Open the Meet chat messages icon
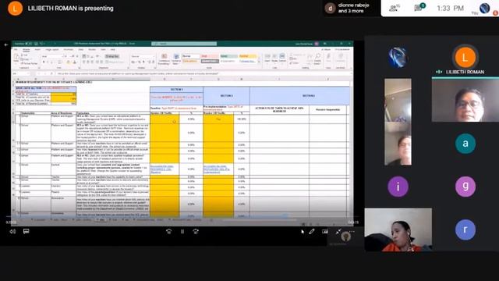Screen dimensions: 499x281 pos(419,7)
